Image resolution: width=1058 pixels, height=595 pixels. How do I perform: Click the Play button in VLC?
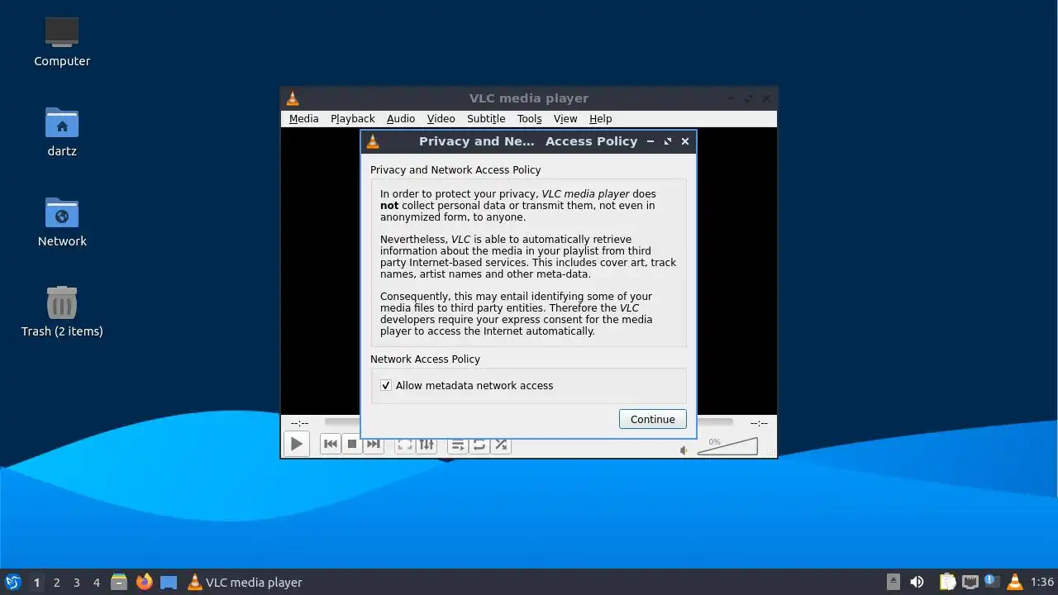tap(296, 444)
